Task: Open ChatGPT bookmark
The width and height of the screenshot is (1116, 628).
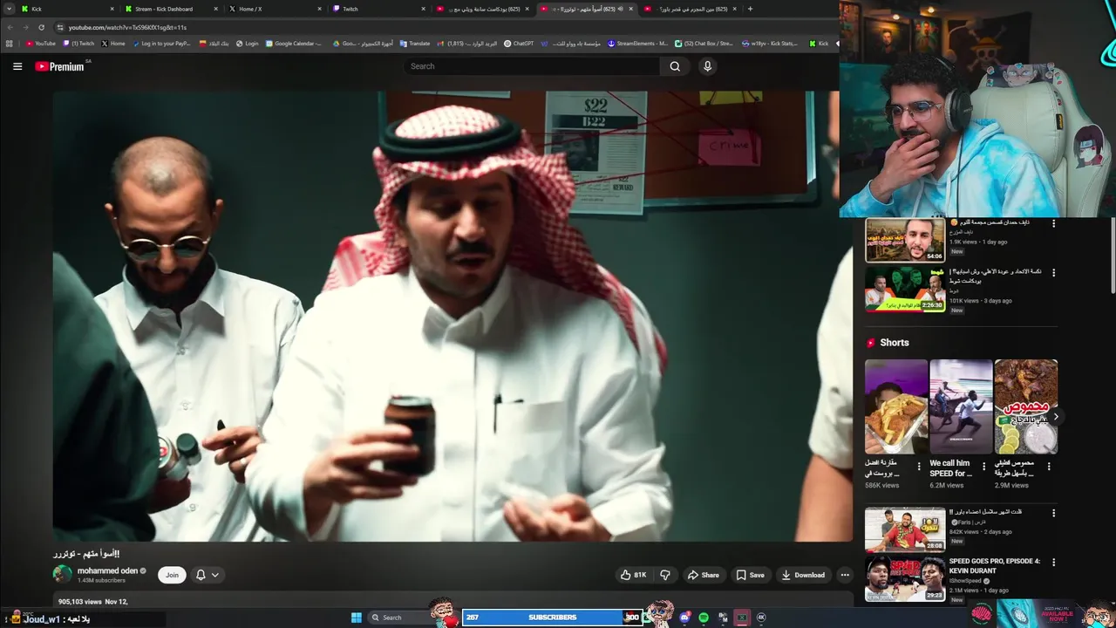Action: click(x=519, y=43)
